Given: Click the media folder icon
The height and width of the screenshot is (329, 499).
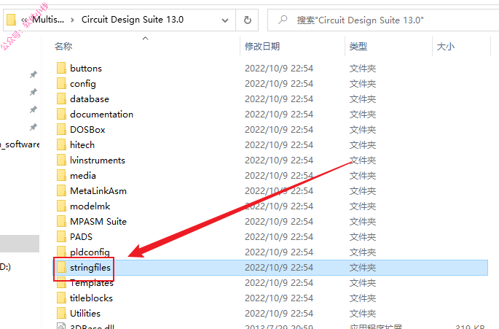Looking at the screenshot, I should (x=61, y=175).
